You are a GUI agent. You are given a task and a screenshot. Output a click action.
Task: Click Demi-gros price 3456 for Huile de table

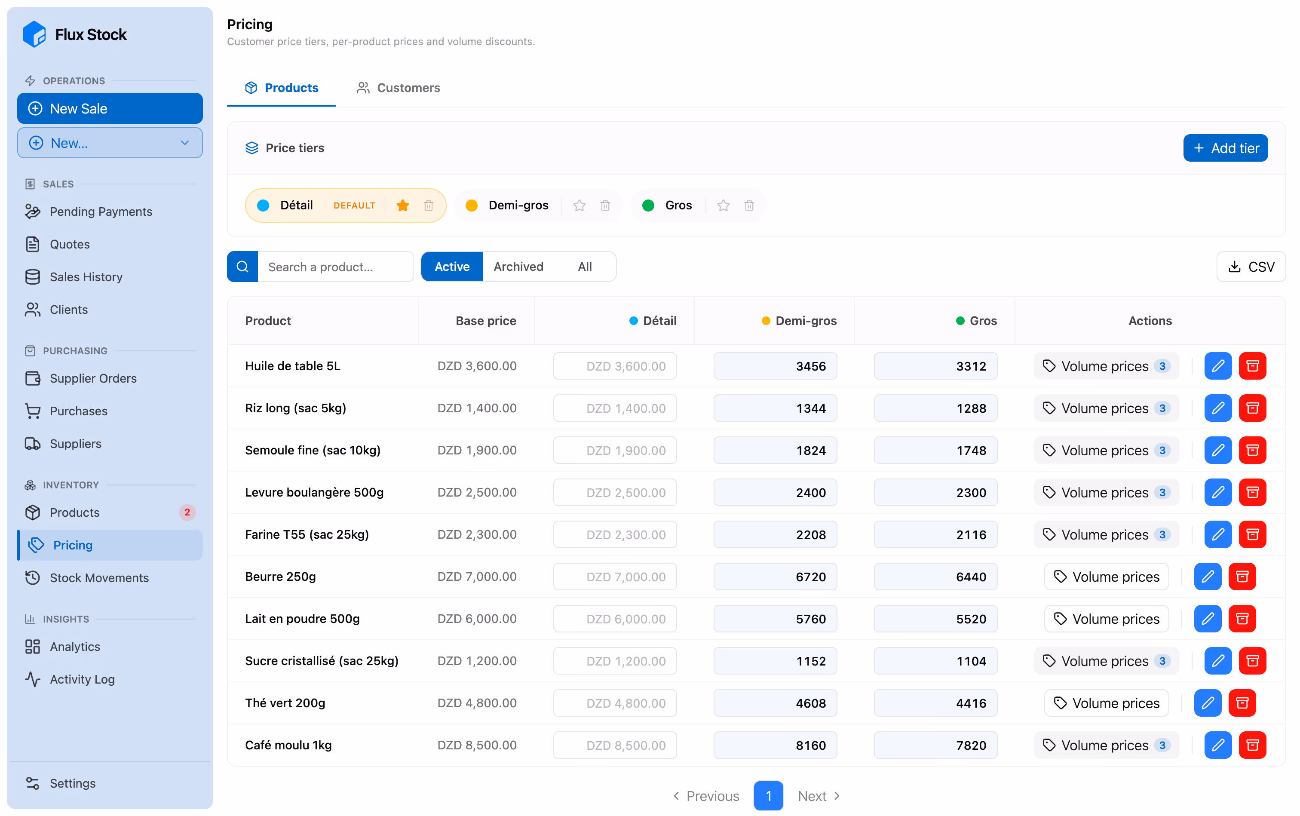(775, 366)
